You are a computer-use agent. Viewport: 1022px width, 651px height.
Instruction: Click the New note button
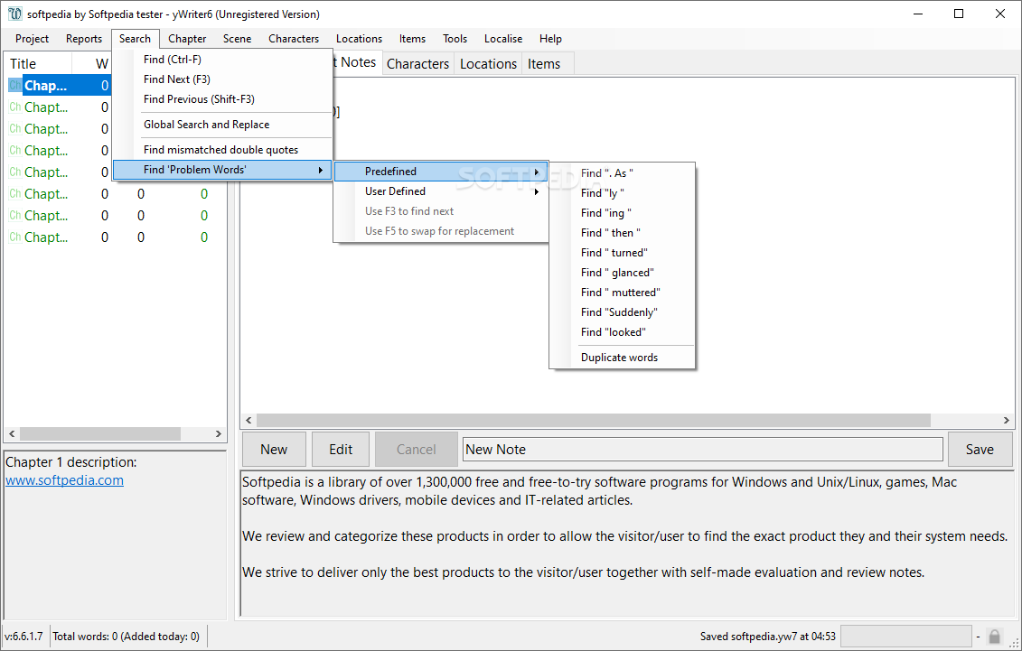tap(274, 449)
